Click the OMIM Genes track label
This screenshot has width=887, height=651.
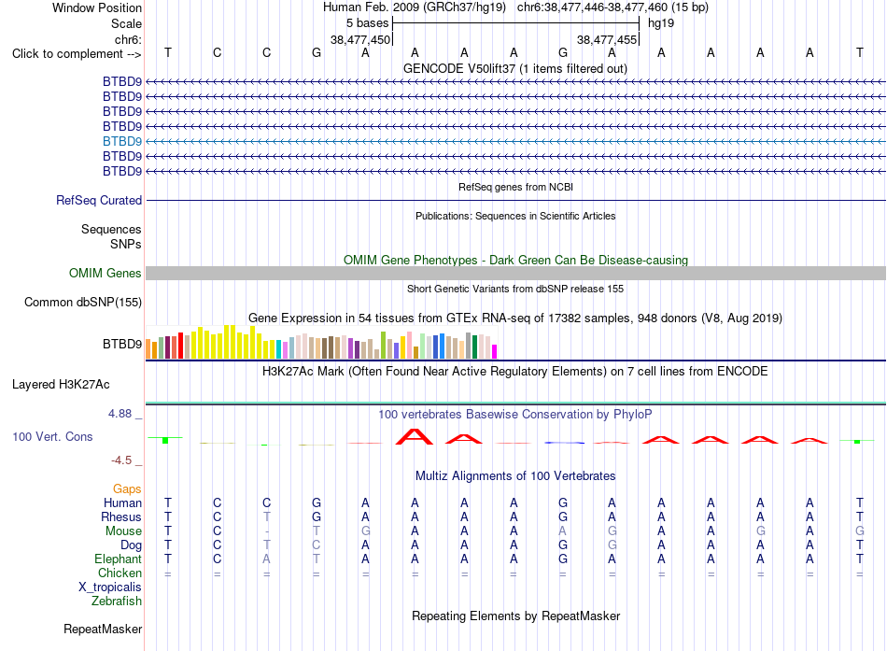[x=106, y=274]
